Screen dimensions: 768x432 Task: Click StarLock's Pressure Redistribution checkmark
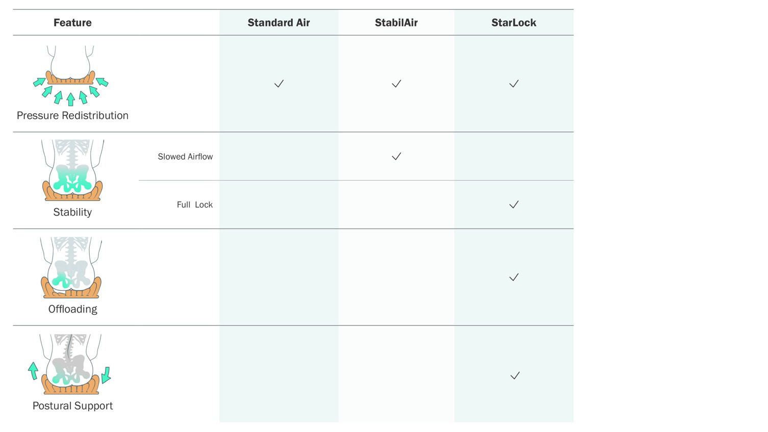point(514,84)
